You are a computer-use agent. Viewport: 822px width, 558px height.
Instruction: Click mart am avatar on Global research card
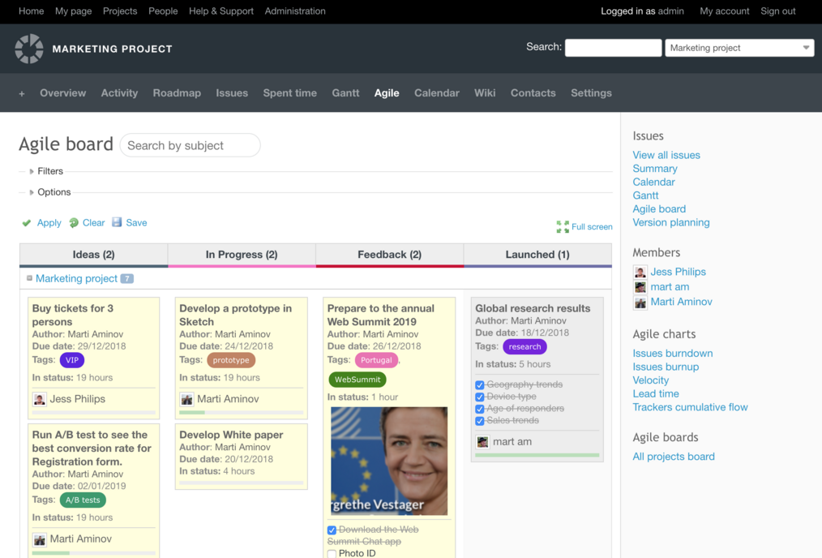482,442
